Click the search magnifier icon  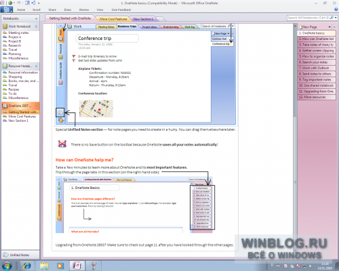(x=332, y=18)
